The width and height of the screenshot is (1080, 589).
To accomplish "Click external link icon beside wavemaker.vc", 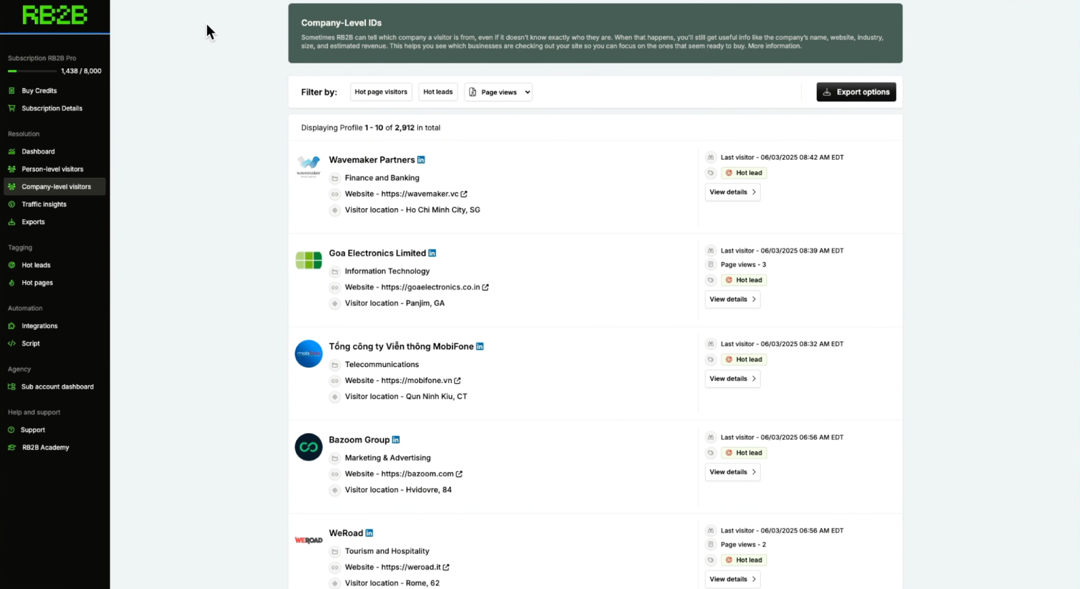I will [x=464, y=194].
